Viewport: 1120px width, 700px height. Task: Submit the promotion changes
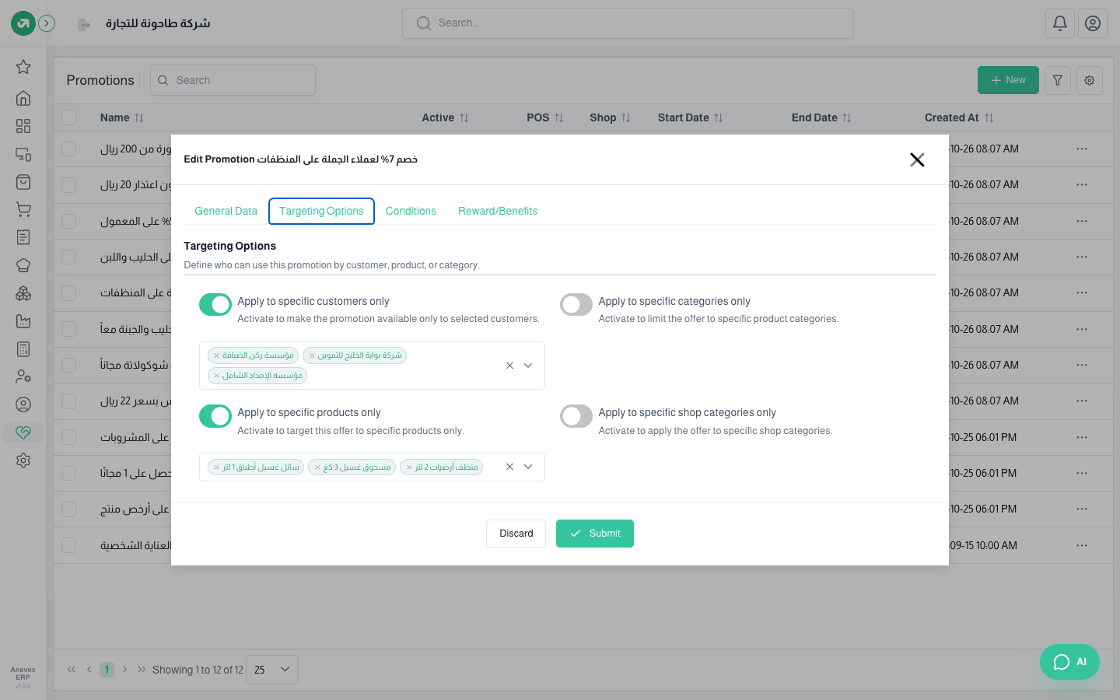(x=595, y=534)
